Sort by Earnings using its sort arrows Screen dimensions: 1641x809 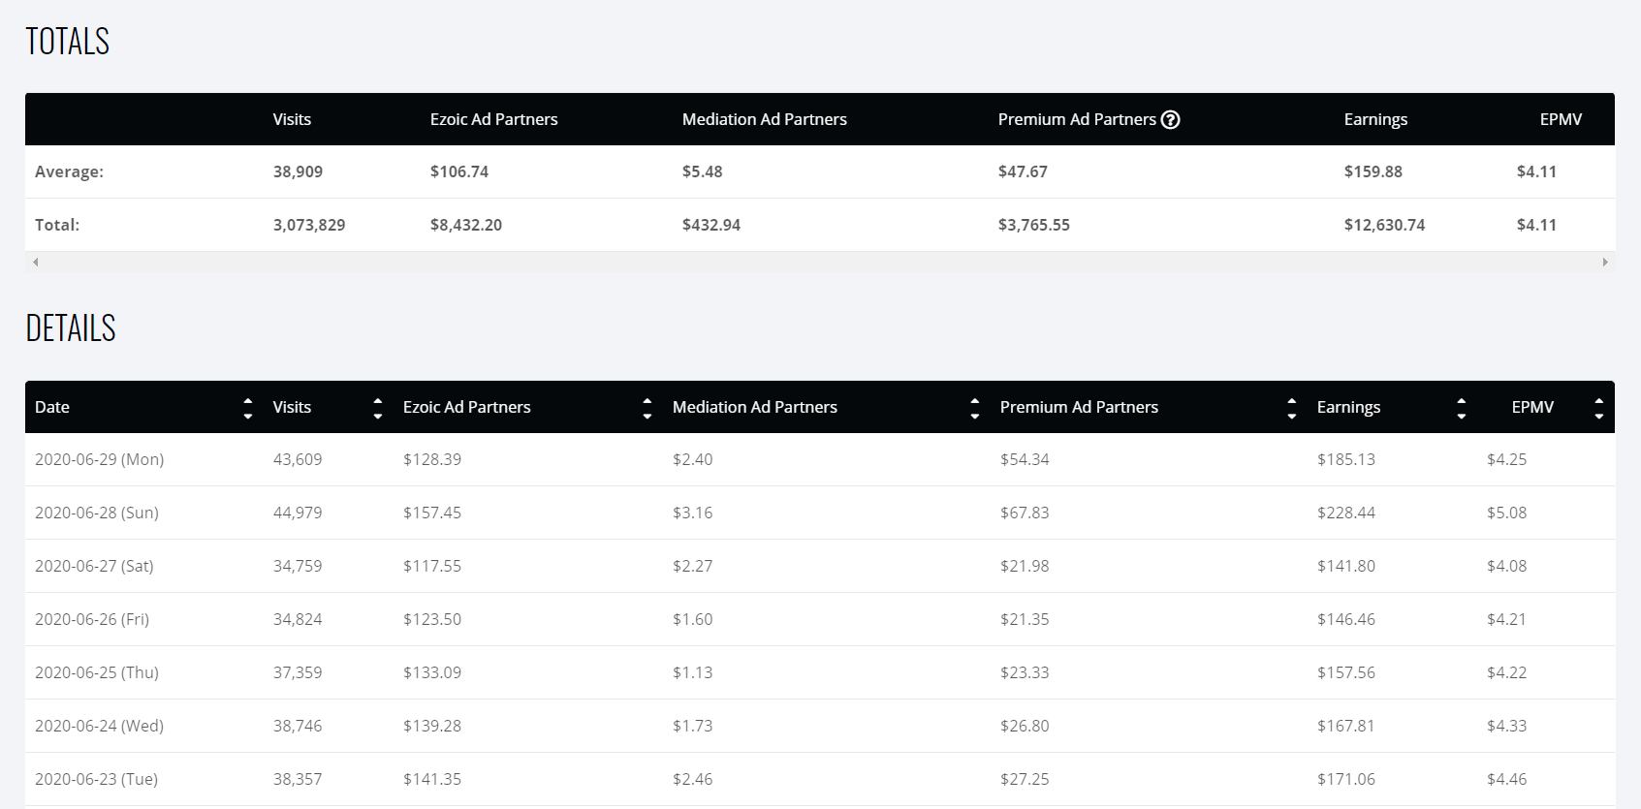pos(1461,408)
